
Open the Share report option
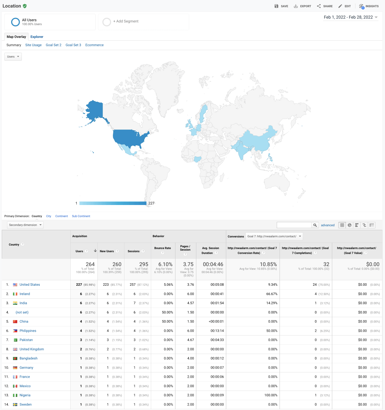325,6
